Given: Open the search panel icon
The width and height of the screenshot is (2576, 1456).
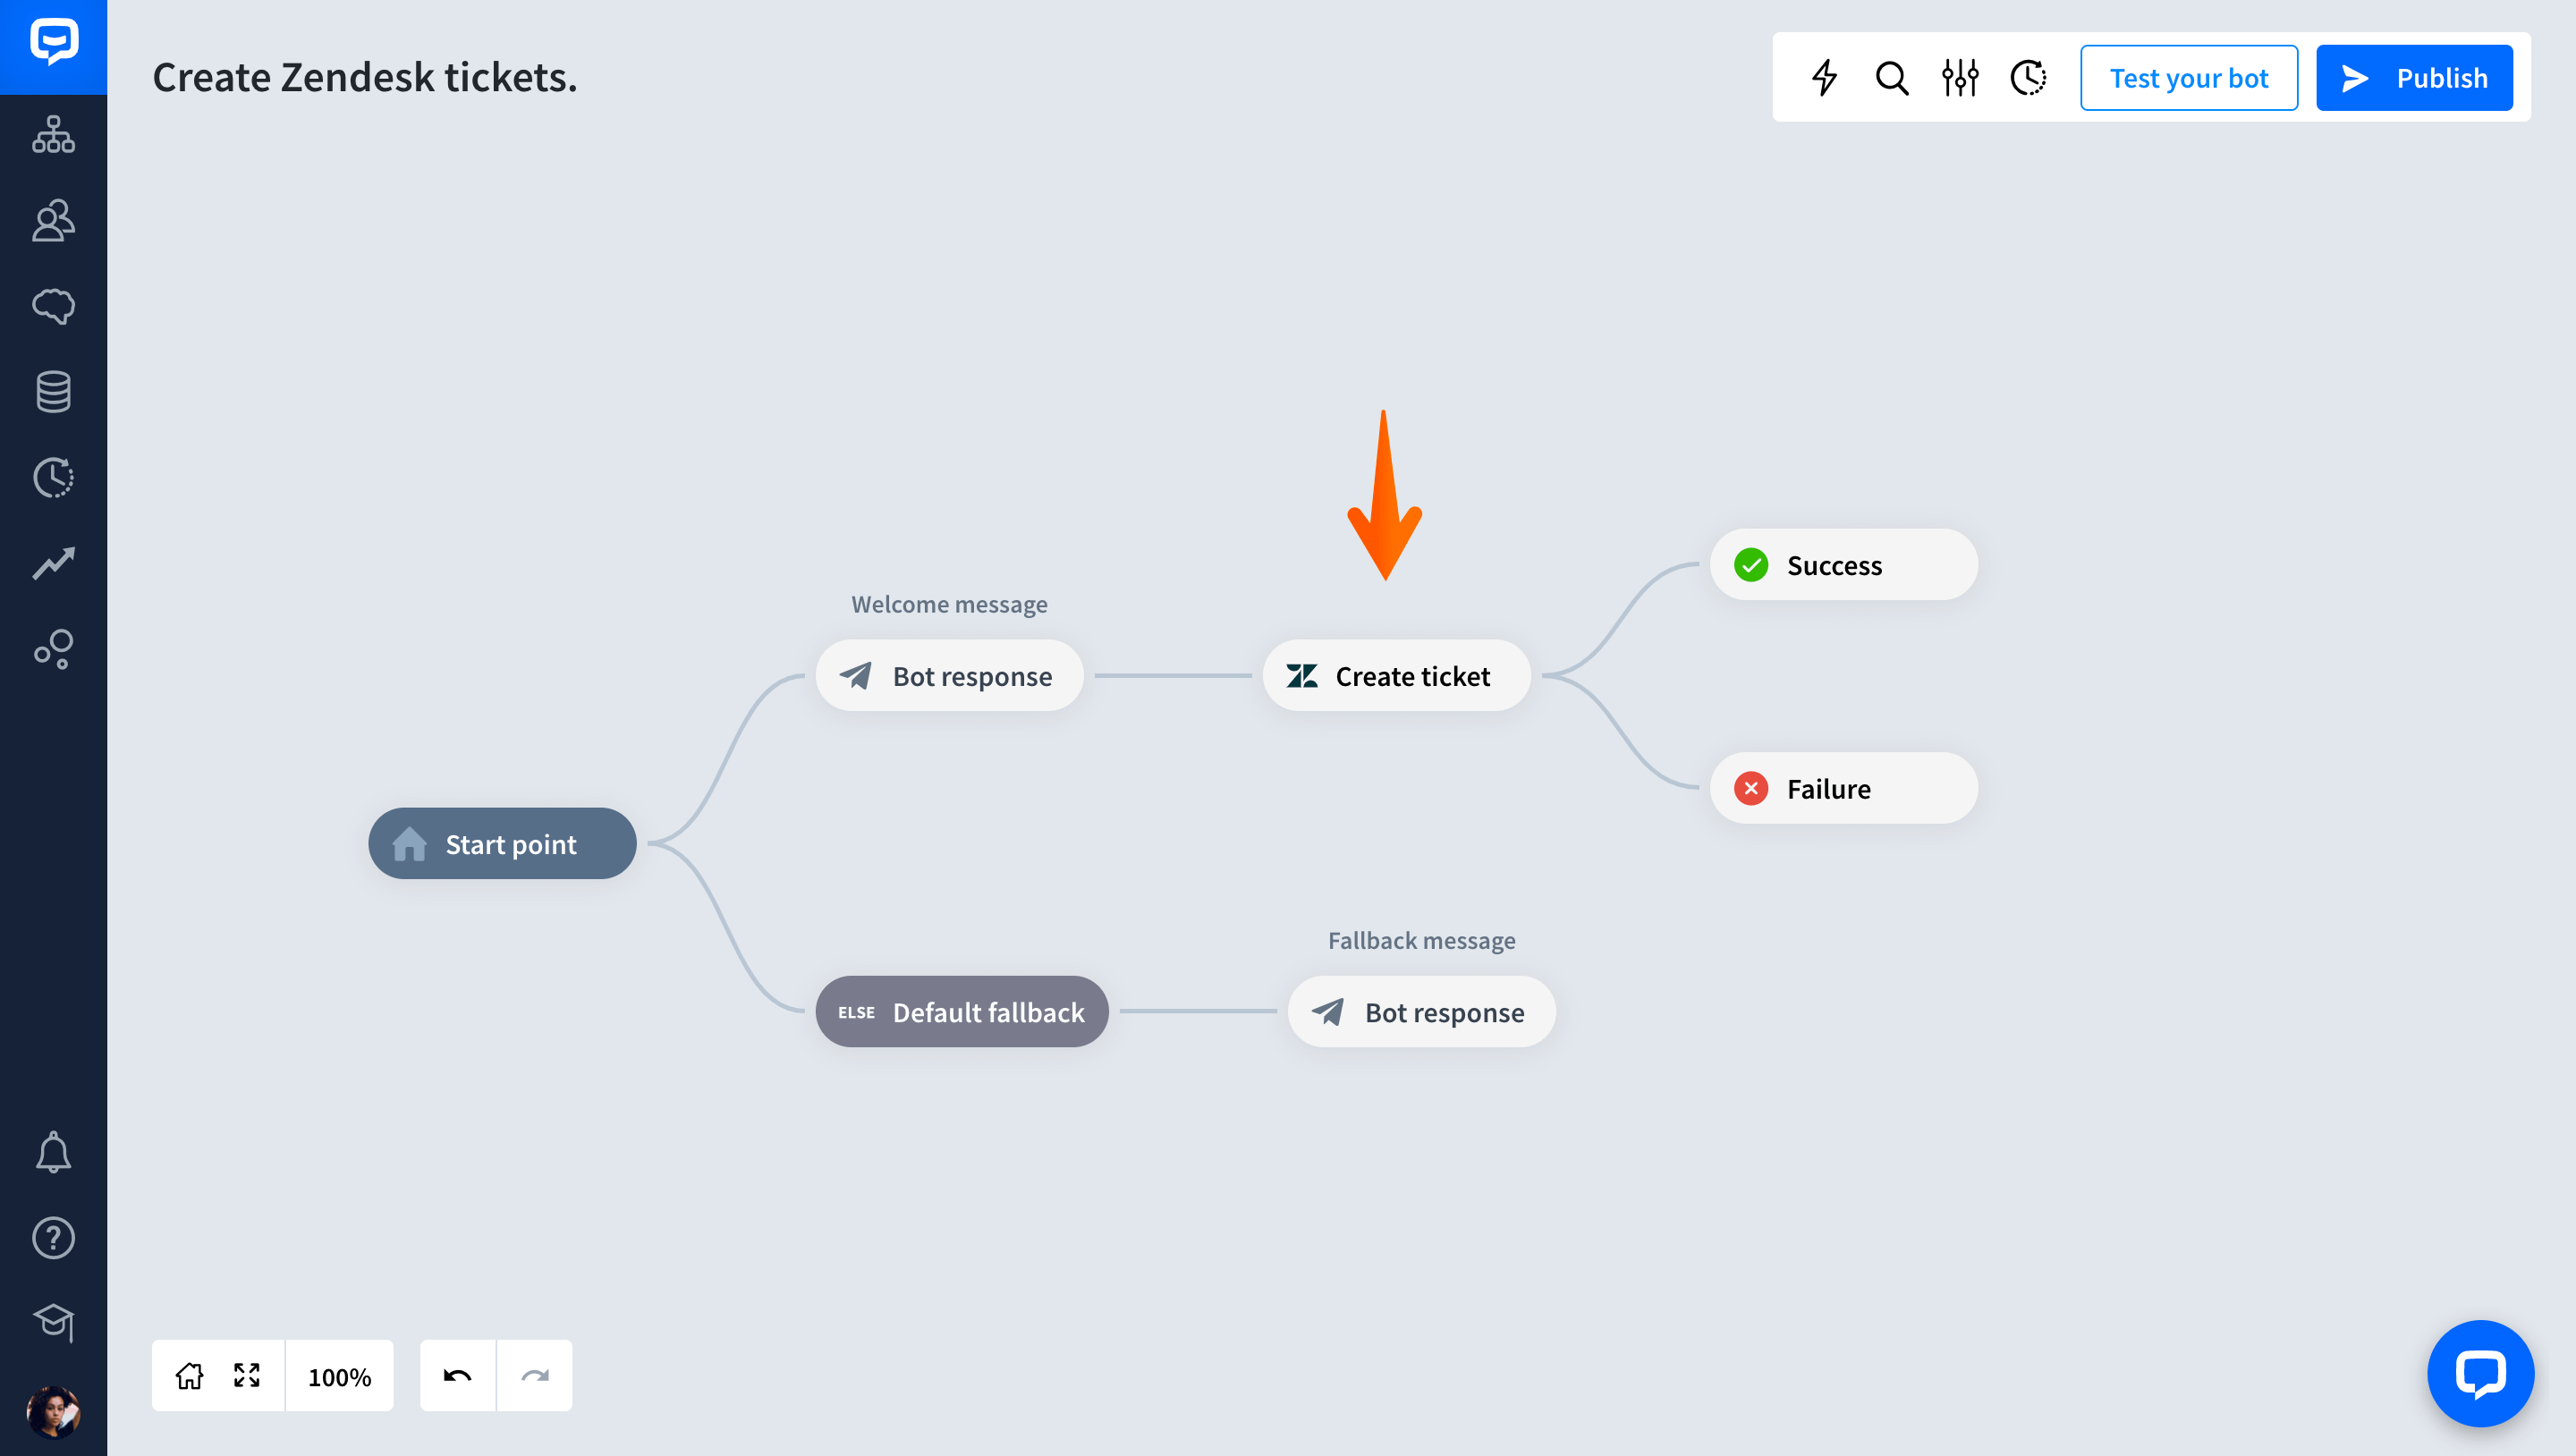Looking at the screenshot, I should pos(1892,78).
